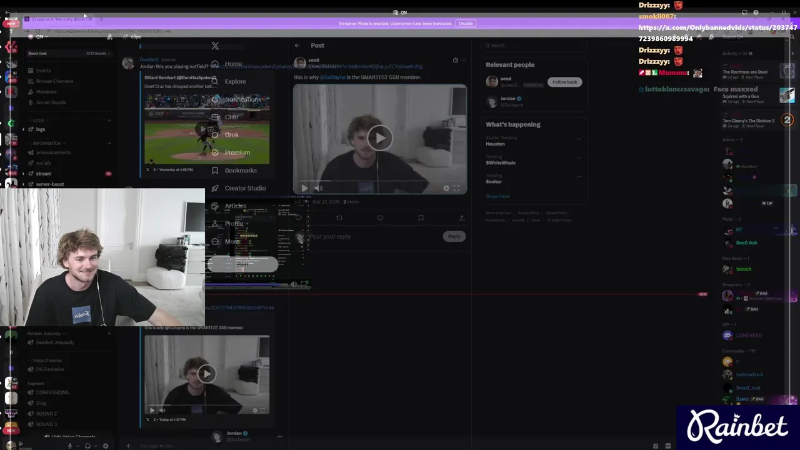Open Chat in X sidebar
800x450 pixels.
(x=225, y=117)
